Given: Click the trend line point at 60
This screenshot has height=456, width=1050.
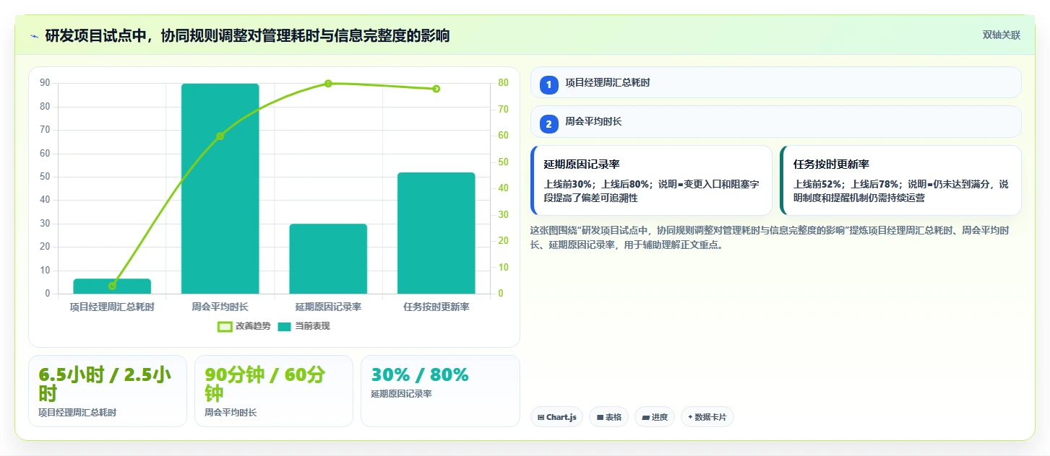Looking at the screenshot, I should pos(220,136).
